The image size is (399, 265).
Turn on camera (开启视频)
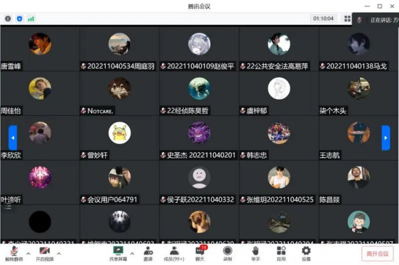click(45, 253)
